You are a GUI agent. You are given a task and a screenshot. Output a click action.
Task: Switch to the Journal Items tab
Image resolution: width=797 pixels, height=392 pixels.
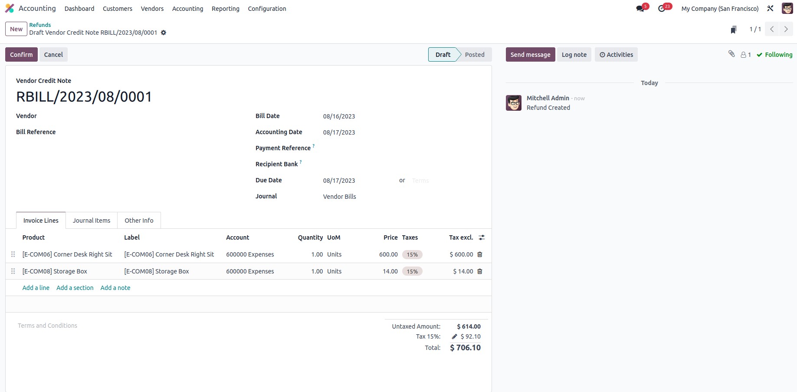click(92, 221)
